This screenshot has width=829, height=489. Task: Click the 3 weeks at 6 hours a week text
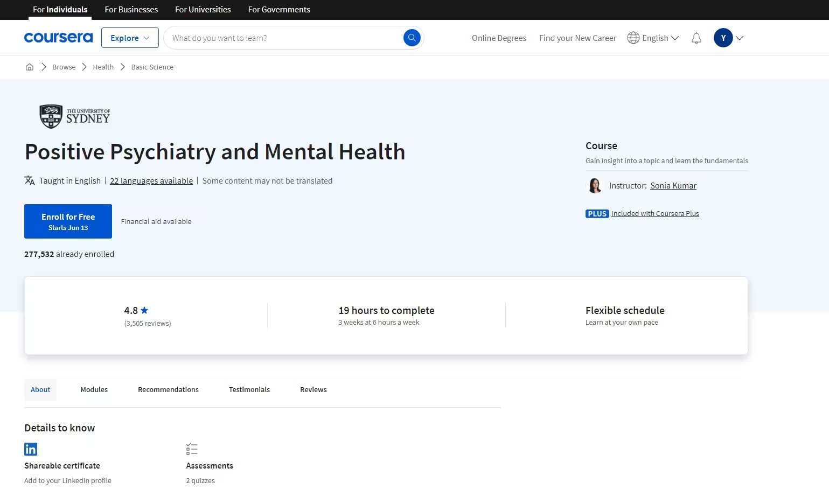pos(379,322)
